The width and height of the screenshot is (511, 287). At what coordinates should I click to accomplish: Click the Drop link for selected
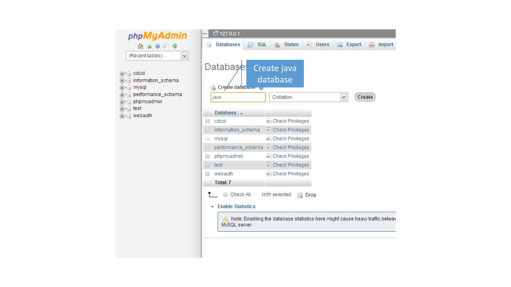[x=310, y=195]
